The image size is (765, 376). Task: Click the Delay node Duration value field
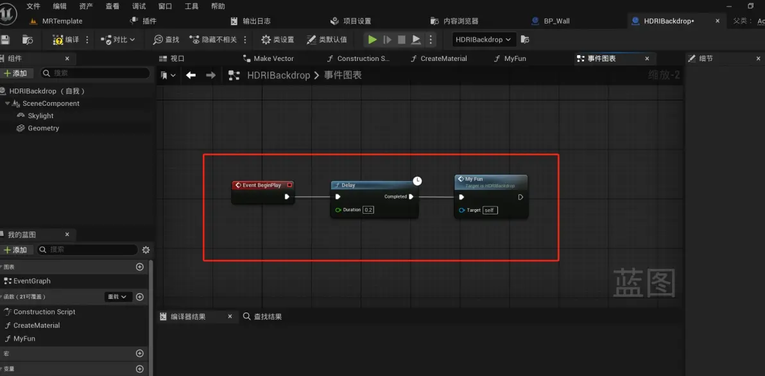[x=368, y=210]
